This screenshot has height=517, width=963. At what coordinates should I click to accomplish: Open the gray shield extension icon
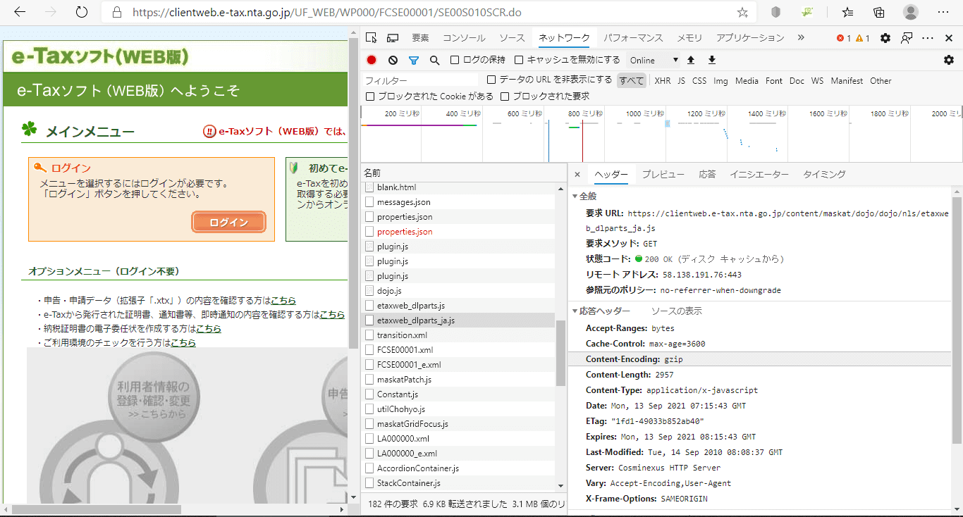[775, 13]
